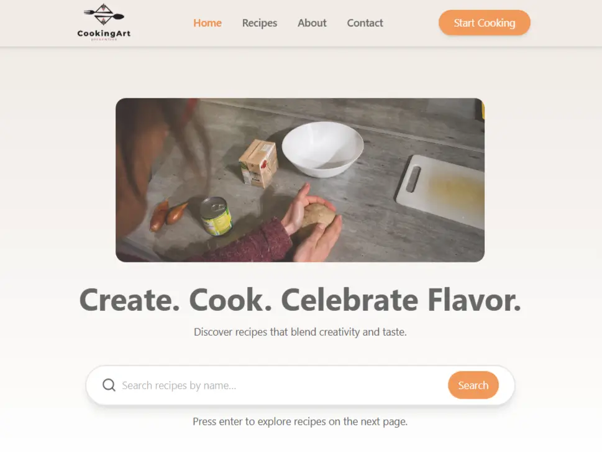Click the Start Cooking button
The height and width of the screenshot is (452, 602).
[485, 22]
